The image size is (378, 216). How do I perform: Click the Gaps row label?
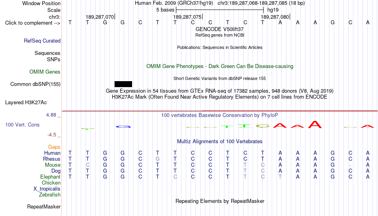54,147
